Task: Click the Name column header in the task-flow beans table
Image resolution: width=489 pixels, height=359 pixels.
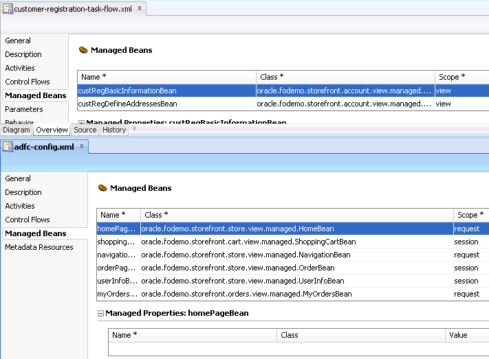Action: click(x=167, y=77)
